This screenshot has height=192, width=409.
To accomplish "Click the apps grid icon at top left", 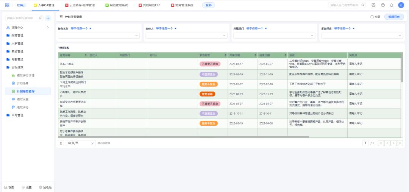I will (x=7, y=5).
